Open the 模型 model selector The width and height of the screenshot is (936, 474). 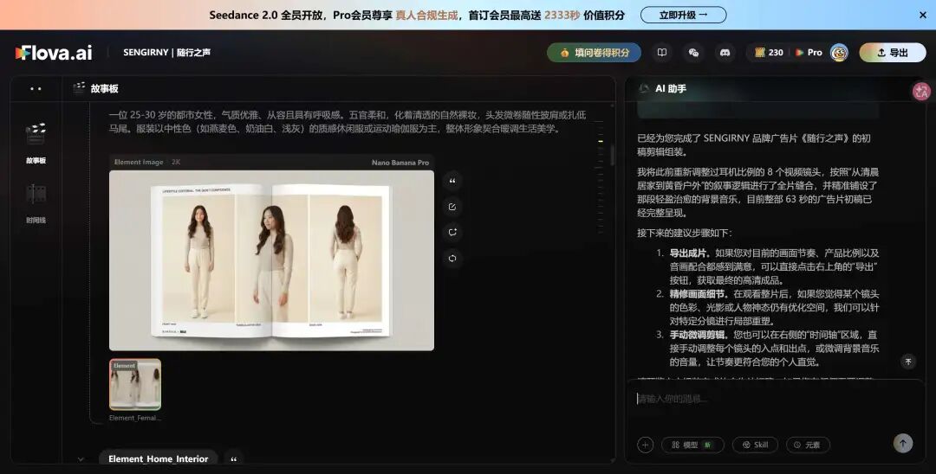coord(692,445)
